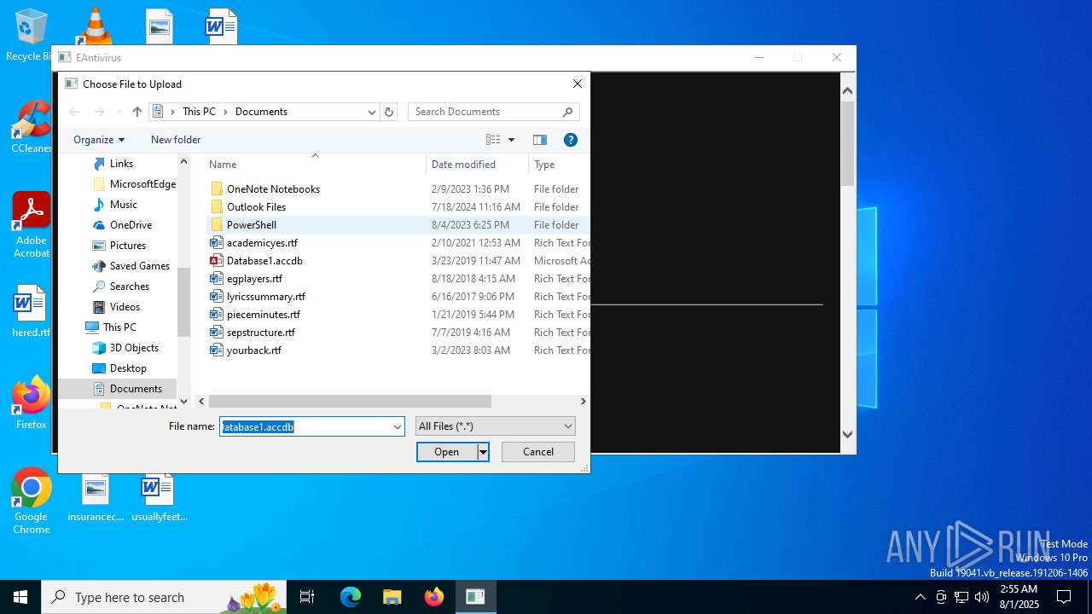1092x614 pixels.
Task: Open 3D Objects in navigation pane
Action: [134, 348]
